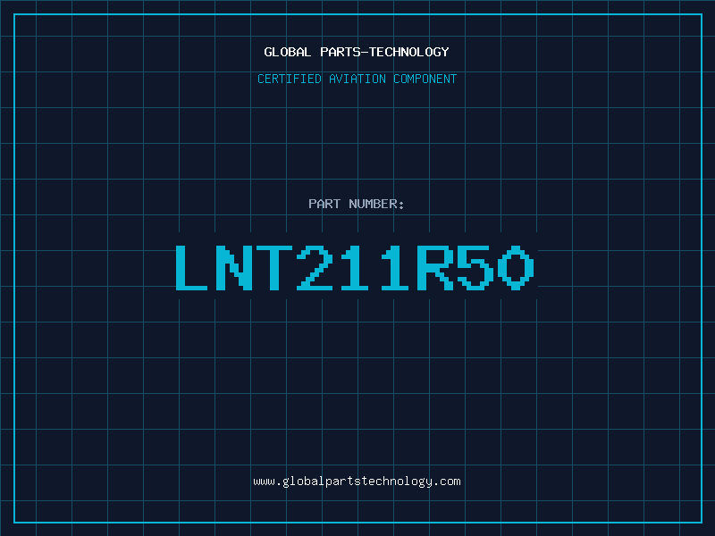Select the word COMPONENT in the subtitle

(x=425, y=79)
